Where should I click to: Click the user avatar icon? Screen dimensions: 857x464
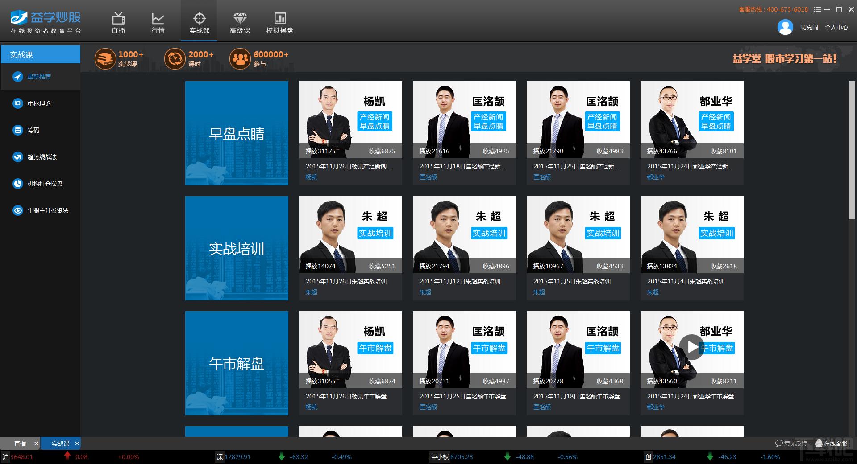785,27
